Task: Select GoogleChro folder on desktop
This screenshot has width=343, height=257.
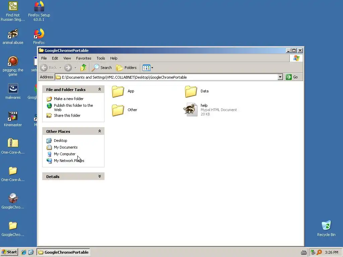Action: point(13,229)
